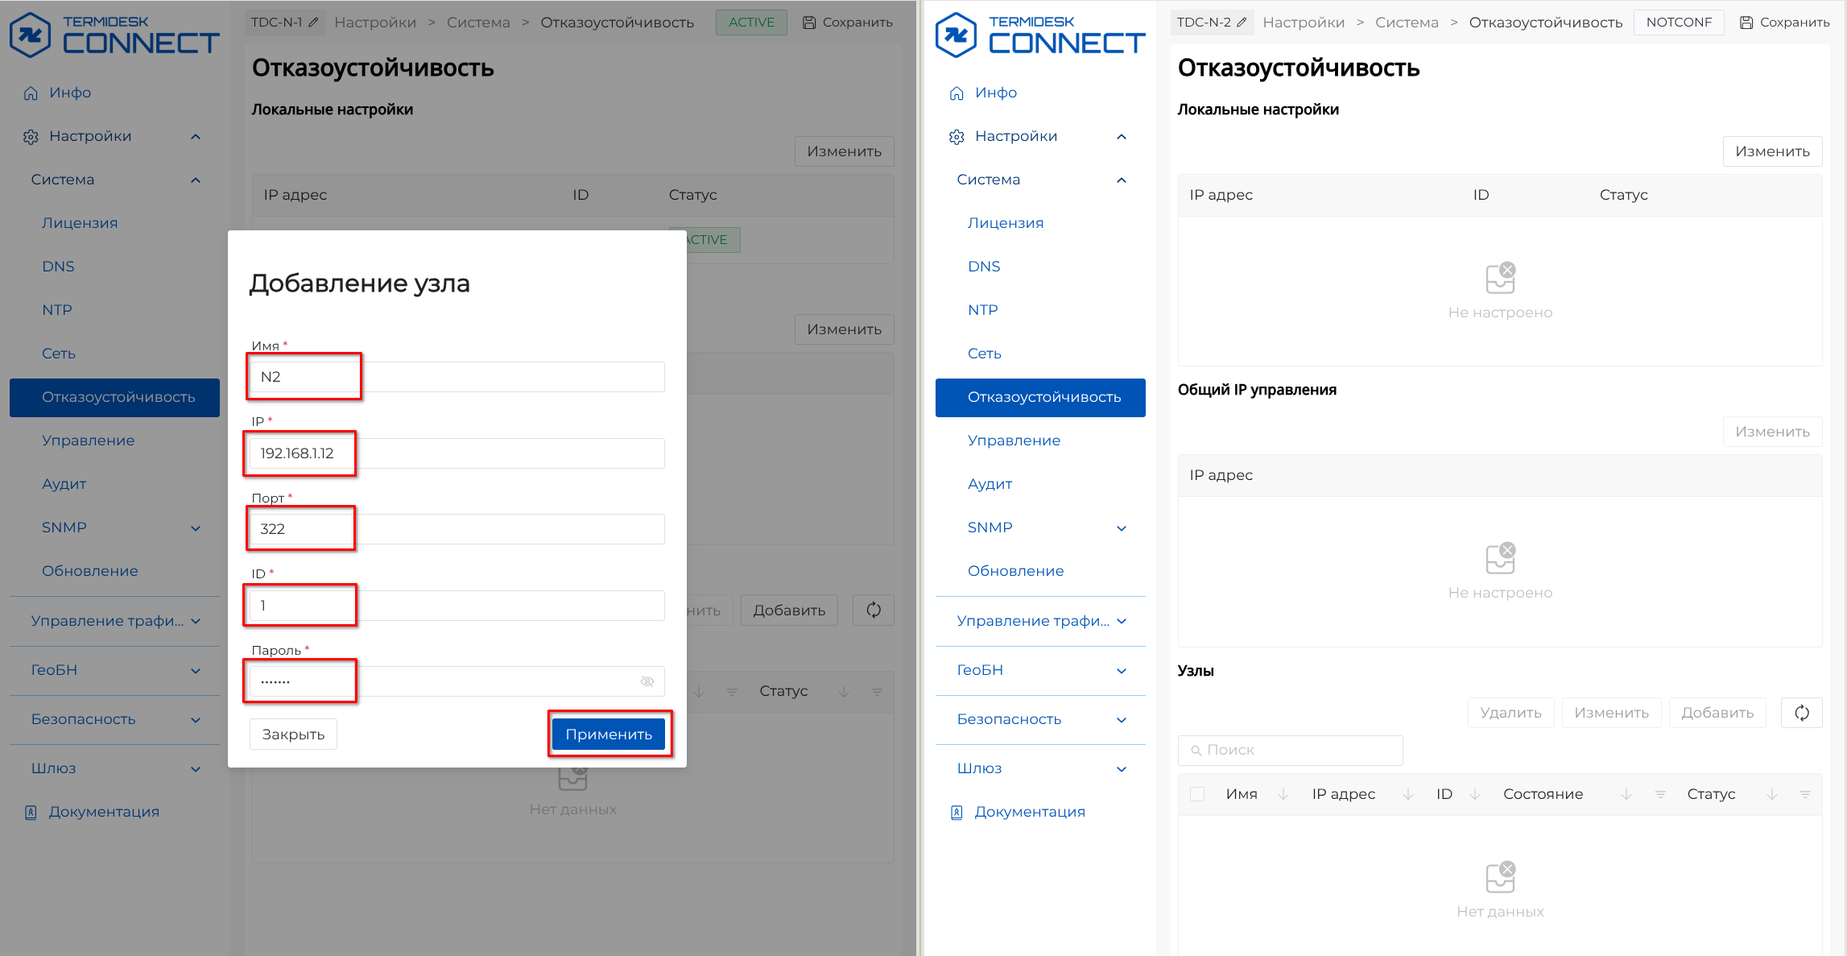Screen dimensions: 1847x956
Task: Click the Порт input field with 322
Action: pos(457,529)
